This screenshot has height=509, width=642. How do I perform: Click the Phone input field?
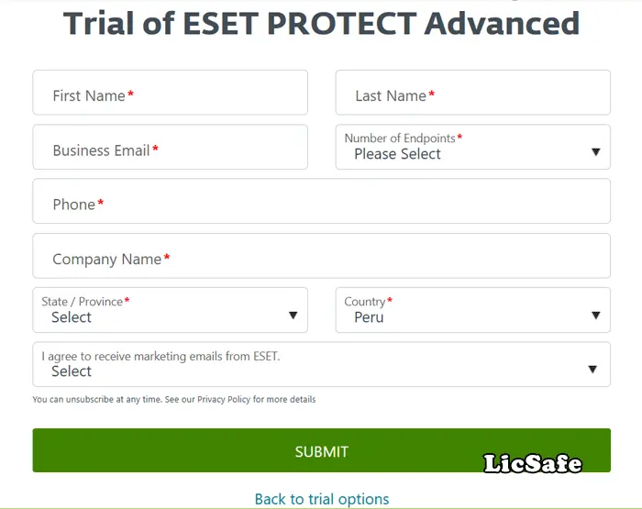321,203
